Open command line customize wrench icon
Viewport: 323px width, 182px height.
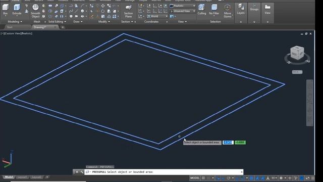[82, 172]
